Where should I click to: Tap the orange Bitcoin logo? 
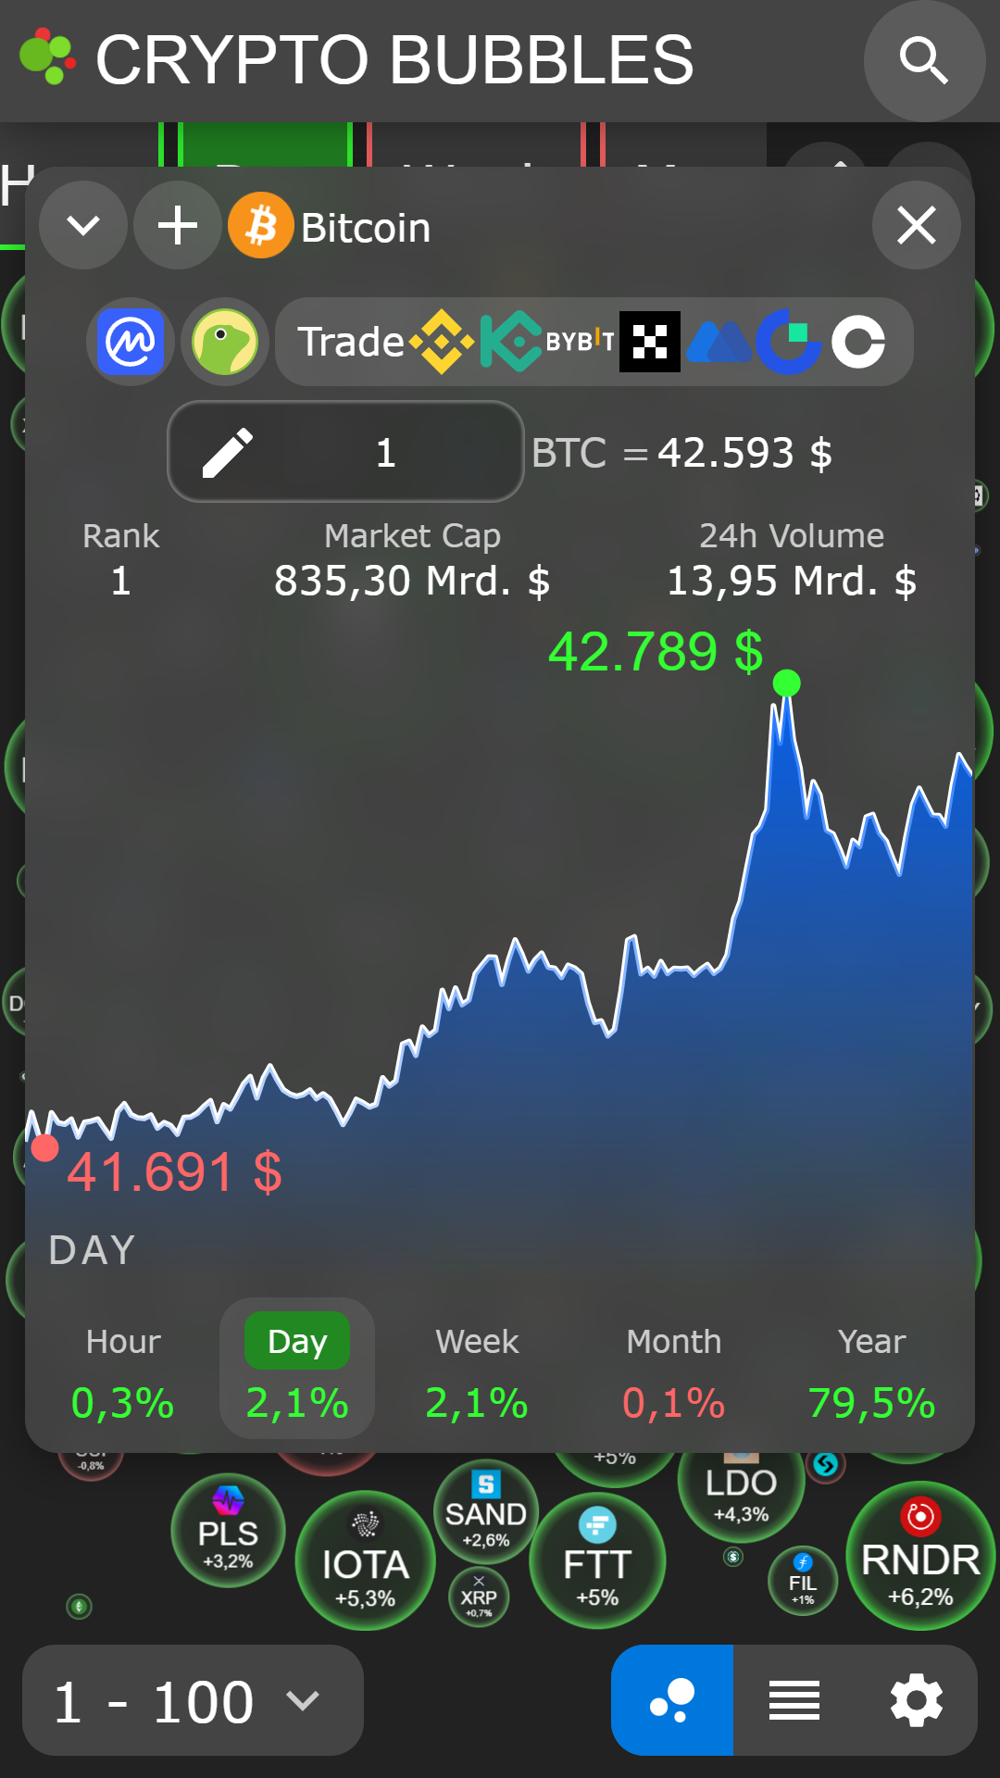(261, 225)
